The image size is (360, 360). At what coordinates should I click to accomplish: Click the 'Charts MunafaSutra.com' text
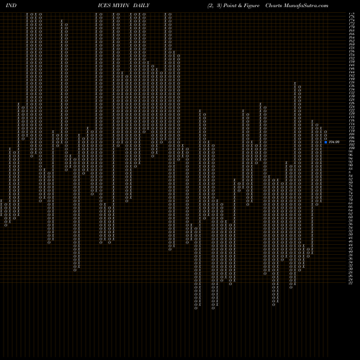coord(297,6)
